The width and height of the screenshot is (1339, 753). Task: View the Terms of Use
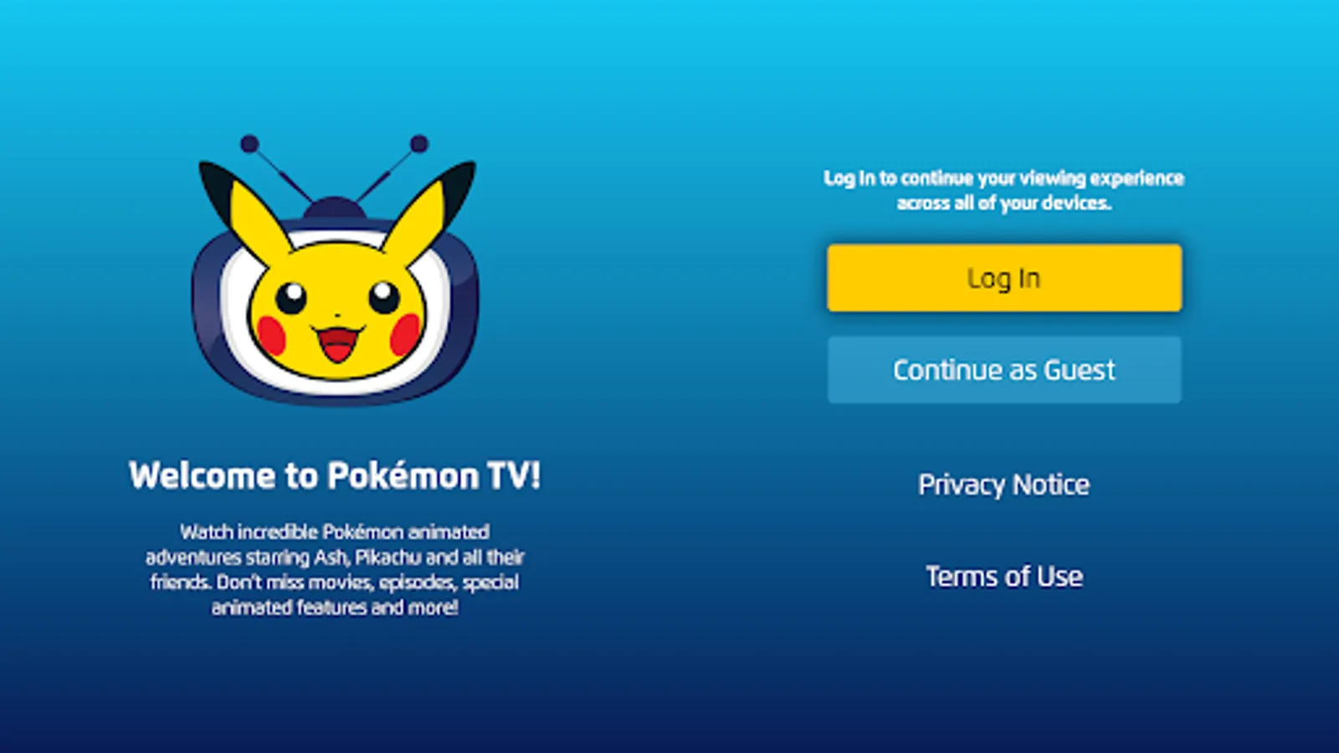(1004, 576)
